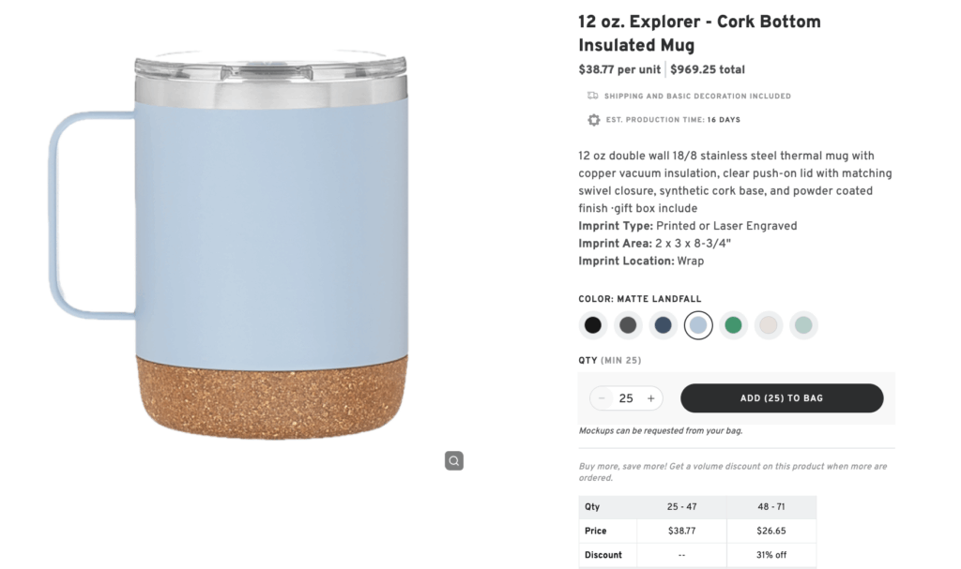The image size is (961, 569).
Task: Select the navy blue color swatch
Action: 664,324
